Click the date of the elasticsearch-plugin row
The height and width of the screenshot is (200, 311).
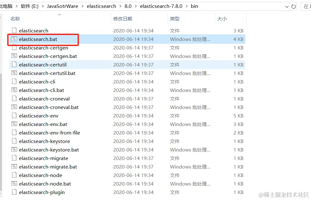click(133, 192)
